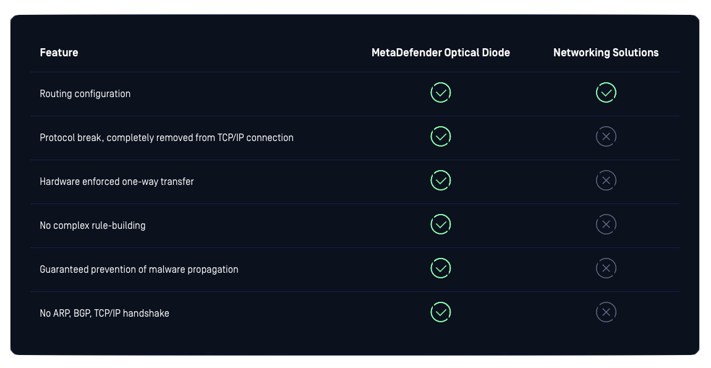This screenshot has width=711, height=368.
Task: Click the MetaDefender checkmark for No complex rule-building
Action: pos(440,224)
